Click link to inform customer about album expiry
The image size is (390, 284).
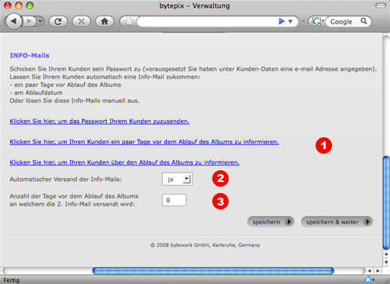pos(125,162)
